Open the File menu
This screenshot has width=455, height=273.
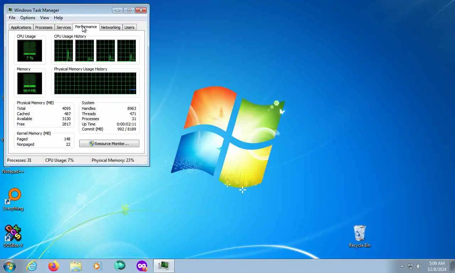tap(12, 18)
